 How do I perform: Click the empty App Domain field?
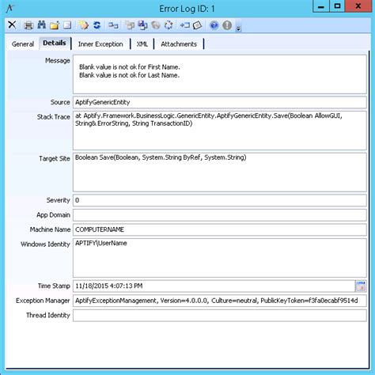pyautogui.click(x=220, y=215)
